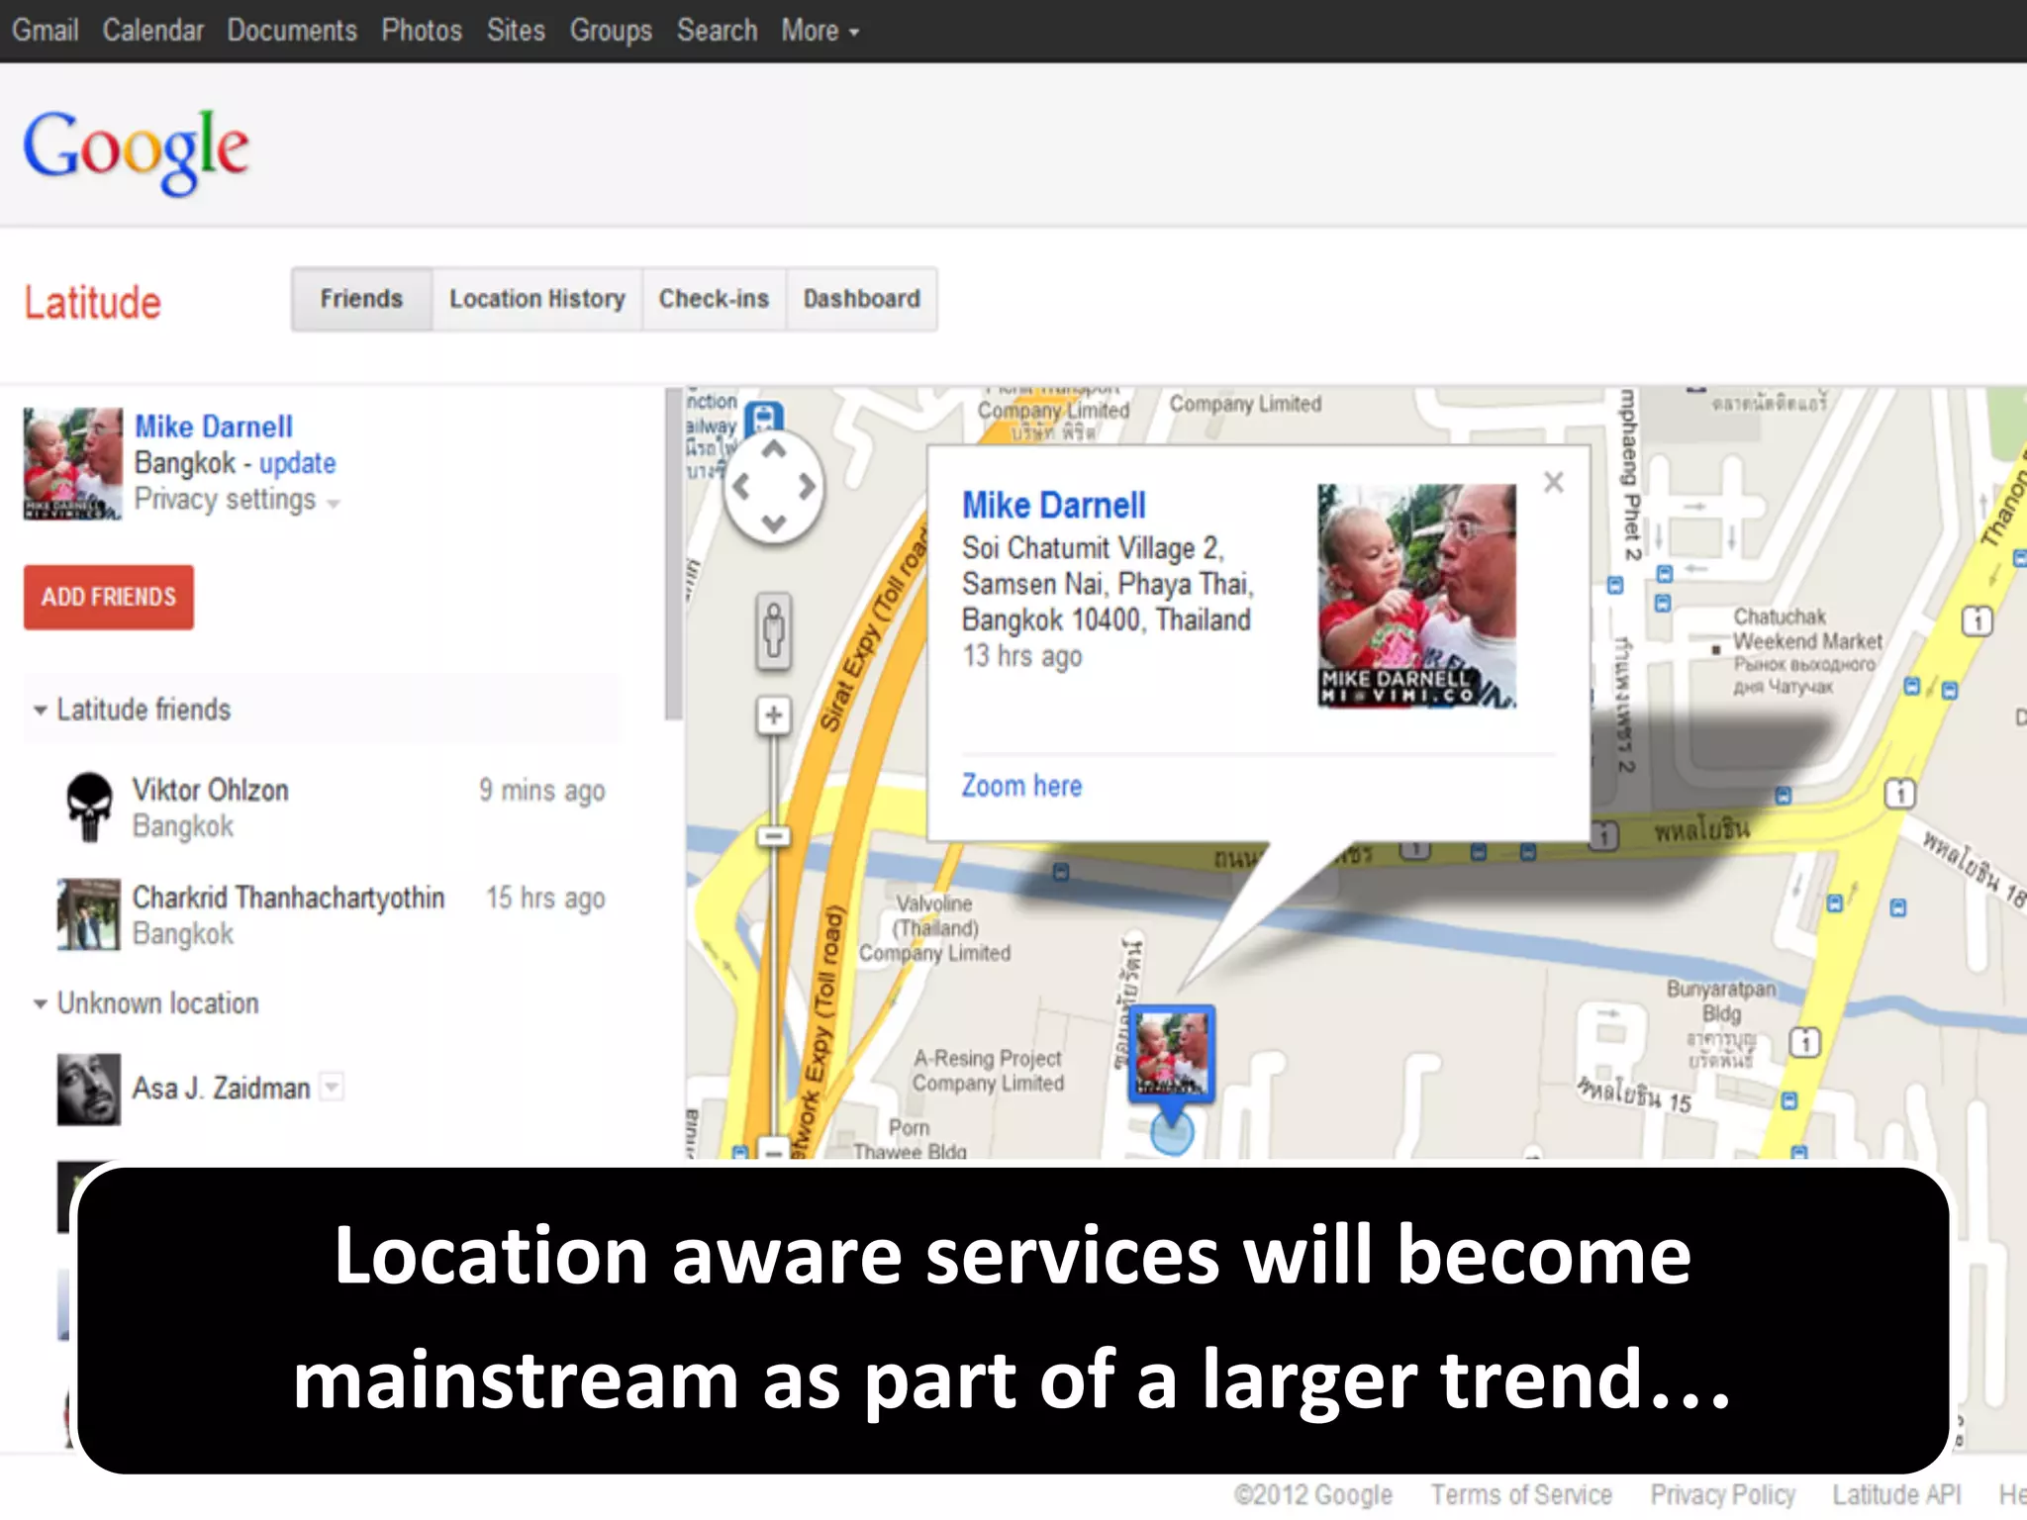Open Documents in the top bar
Screen dimensions: 2027x1520
(x=292, y=31)
